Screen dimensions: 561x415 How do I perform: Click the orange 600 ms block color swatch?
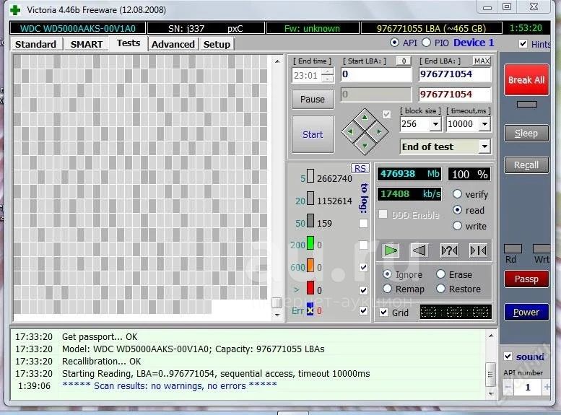pyautogui.click(x=310, y=265)
